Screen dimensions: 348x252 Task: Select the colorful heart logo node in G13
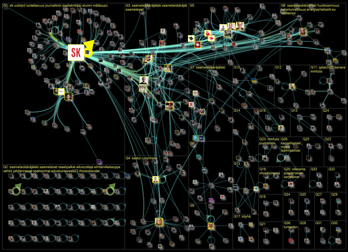(x=256, y=189)
